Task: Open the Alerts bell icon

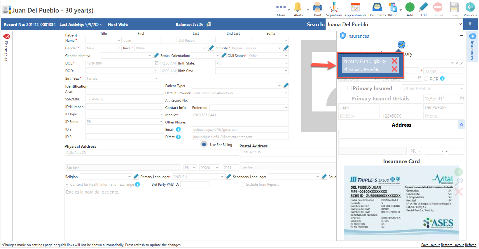Action: (x=298, y=10)
